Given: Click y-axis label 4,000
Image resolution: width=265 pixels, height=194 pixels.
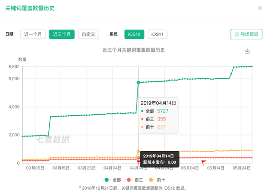Looking at the screenshot, I should [x=14, y=107].
